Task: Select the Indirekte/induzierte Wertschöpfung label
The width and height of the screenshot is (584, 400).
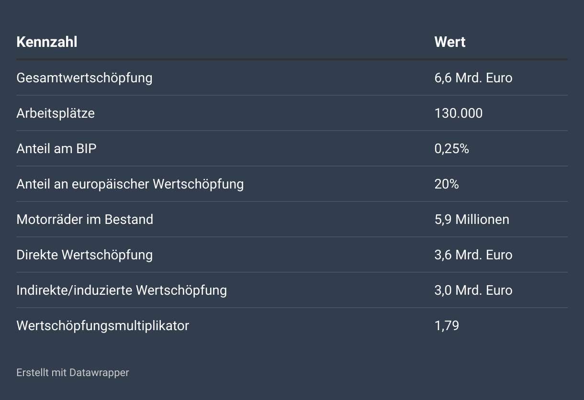Action: click(x=122, y=290)
